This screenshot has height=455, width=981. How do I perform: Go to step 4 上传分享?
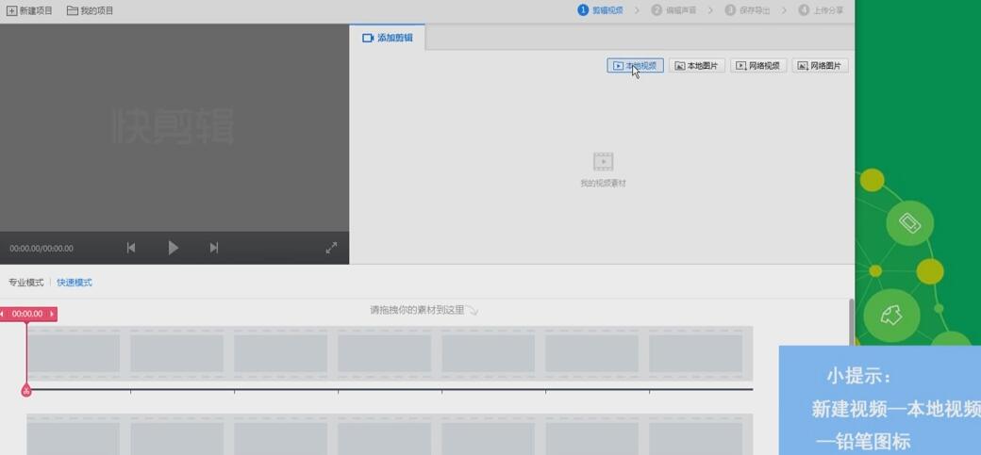821,10
